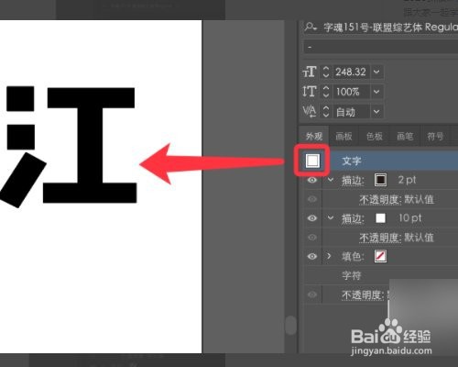Click the vertical scale value 100%
The image size is (458, 367).
pos(351,92)
